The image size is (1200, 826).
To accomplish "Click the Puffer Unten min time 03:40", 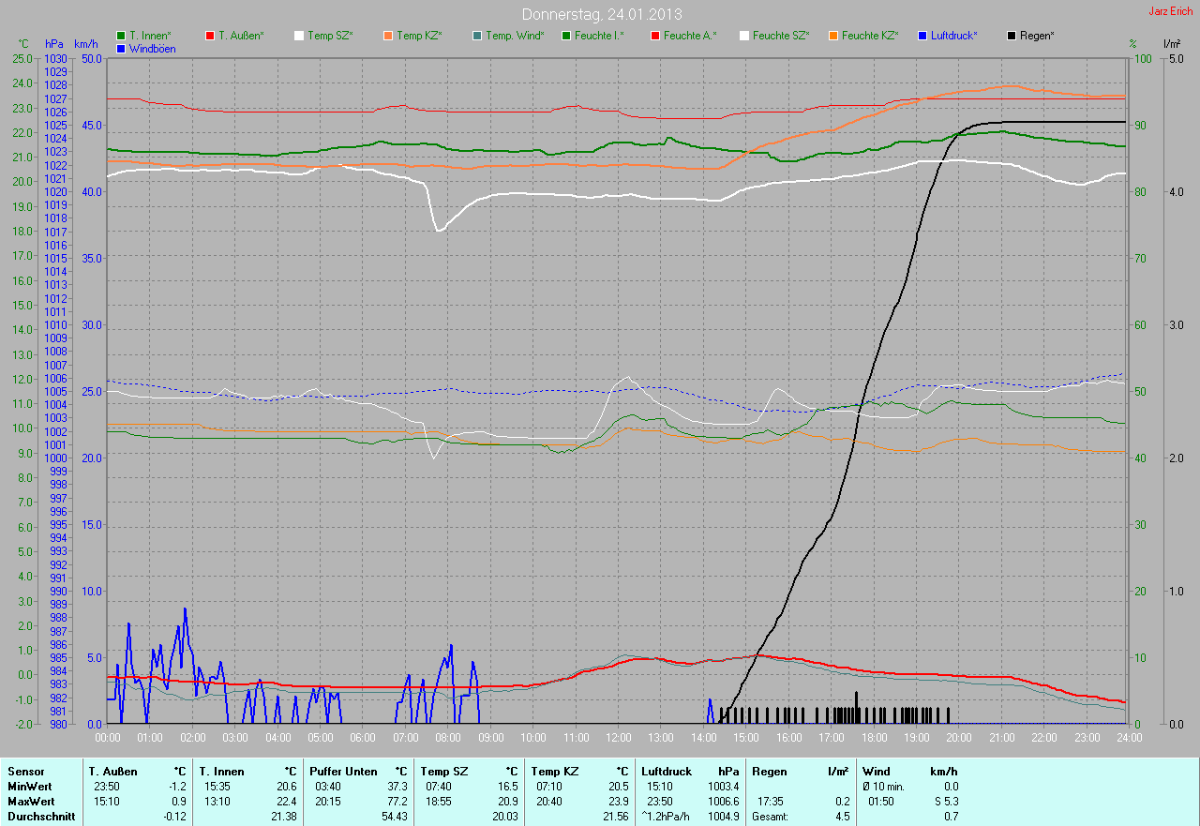I will 328,787.
